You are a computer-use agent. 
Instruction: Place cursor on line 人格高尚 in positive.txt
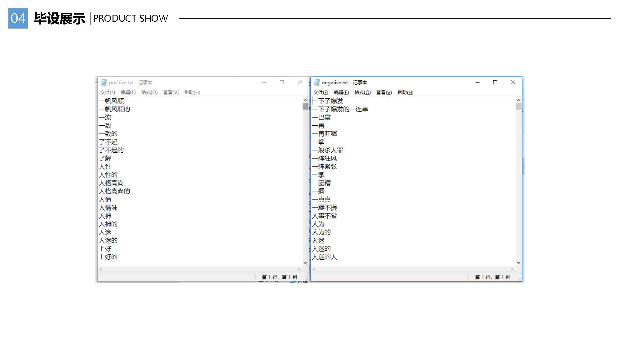click(111, 183)
